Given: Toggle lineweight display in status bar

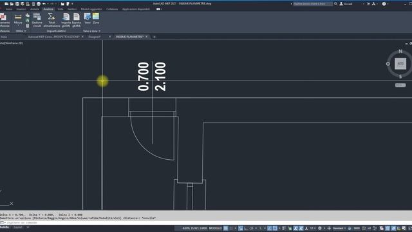Looking at the screenshot, I should [x=284, y=228].
